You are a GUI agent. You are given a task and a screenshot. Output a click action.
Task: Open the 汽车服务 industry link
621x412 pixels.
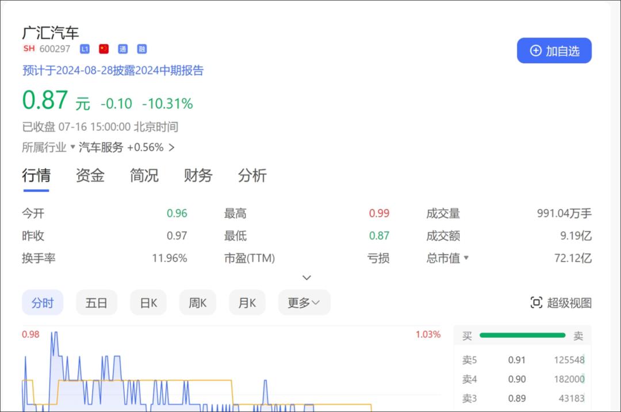click(x=101, y=147)
